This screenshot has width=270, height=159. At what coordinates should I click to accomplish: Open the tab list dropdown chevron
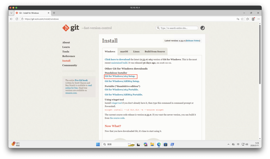pos(11,13)
